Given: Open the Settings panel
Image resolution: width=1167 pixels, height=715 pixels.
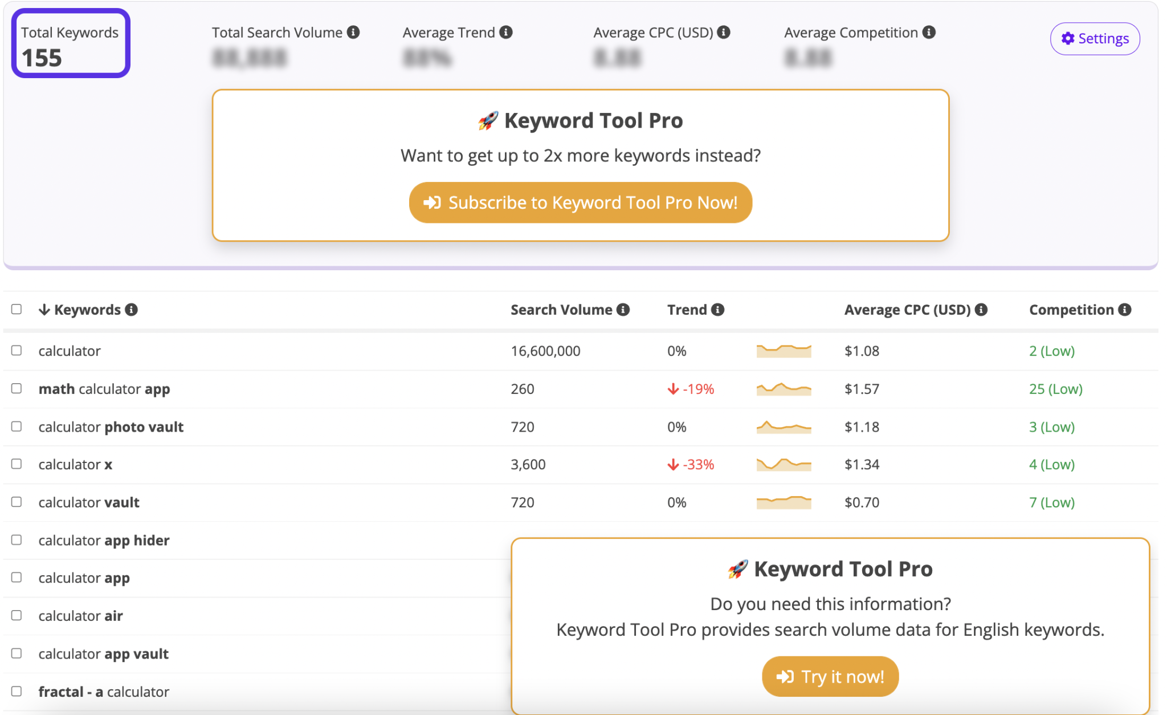Looking at the screenshot, I should (1094, 38).
